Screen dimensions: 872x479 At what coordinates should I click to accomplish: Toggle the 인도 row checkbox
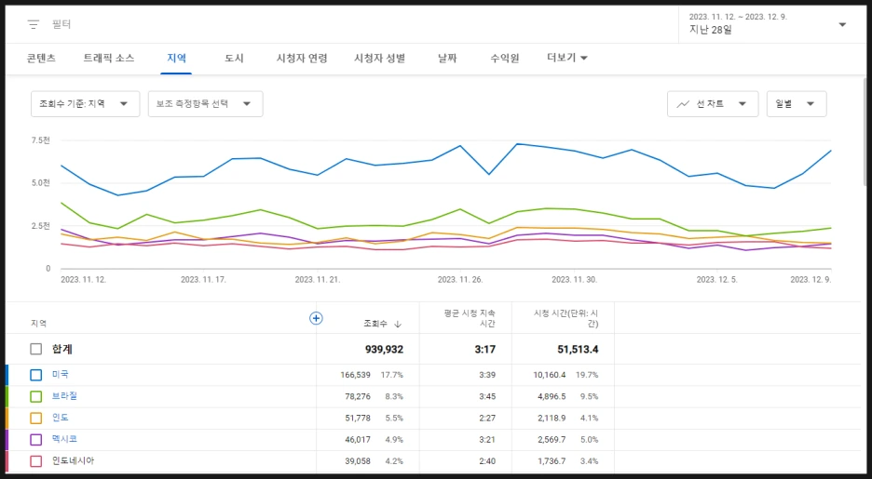36,418
